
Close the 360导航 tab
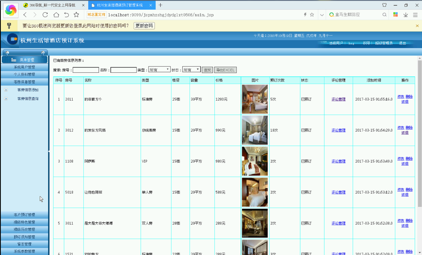(83, 5)
